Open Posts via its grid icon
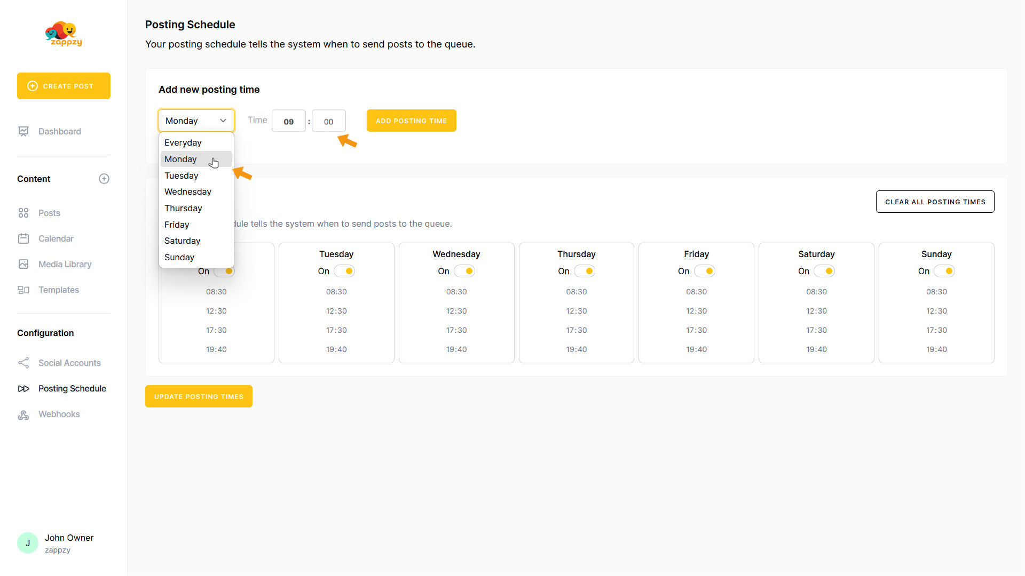This screenshot has height=576, width=1025. click(x=23, y=213)
